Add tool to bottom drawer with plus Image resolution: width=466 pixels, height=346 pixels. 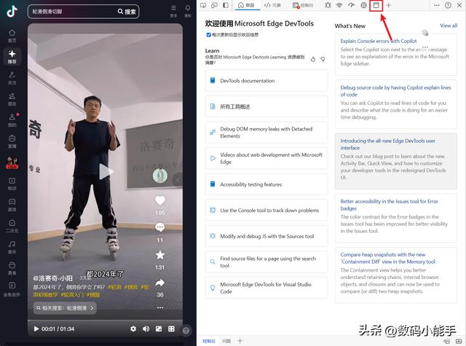[240, 341]
